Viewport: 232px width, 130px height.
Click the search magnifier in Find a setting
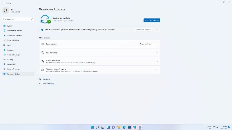click(x=32, y=19)
